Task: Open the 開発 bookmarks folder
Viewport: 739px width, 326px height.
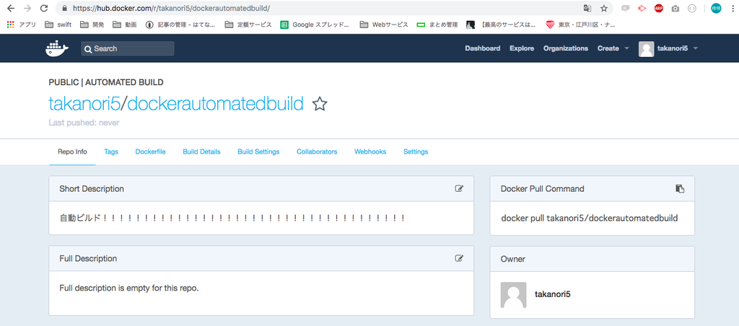Action: click(92, 25)
